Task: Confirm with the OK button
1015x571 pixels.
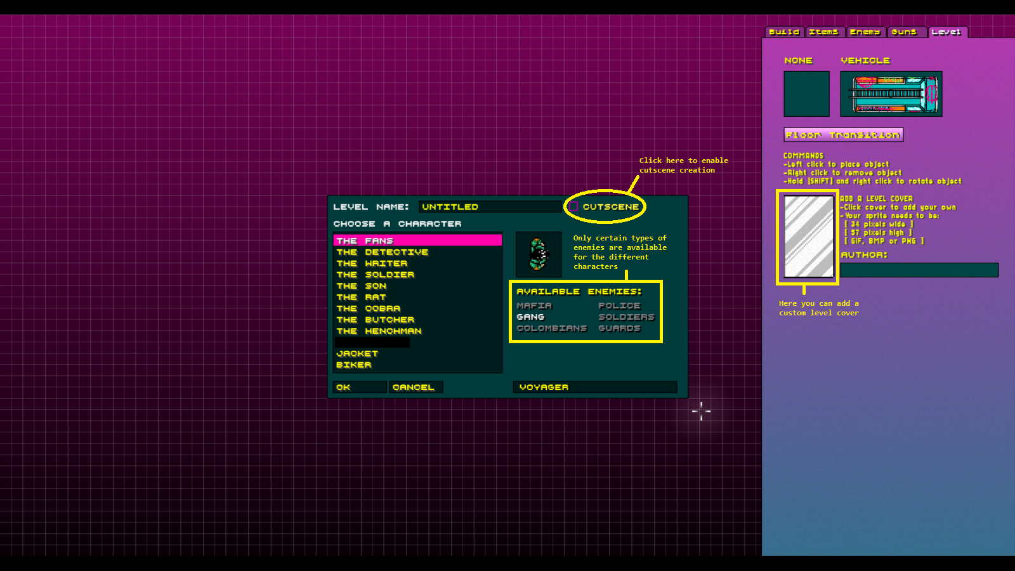Action: pyautogui.click(x=359, y=387)
